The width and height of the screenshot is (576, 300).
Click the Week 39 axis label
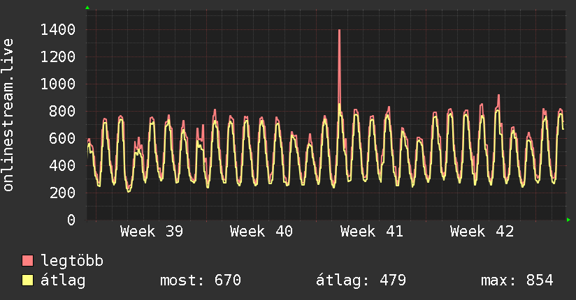[x=152, y=232]
